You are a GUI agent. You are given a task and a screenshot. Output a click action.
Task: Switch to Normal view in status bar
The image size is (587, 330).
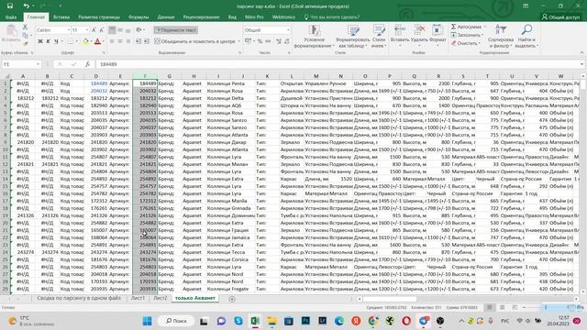coord(489,307)
